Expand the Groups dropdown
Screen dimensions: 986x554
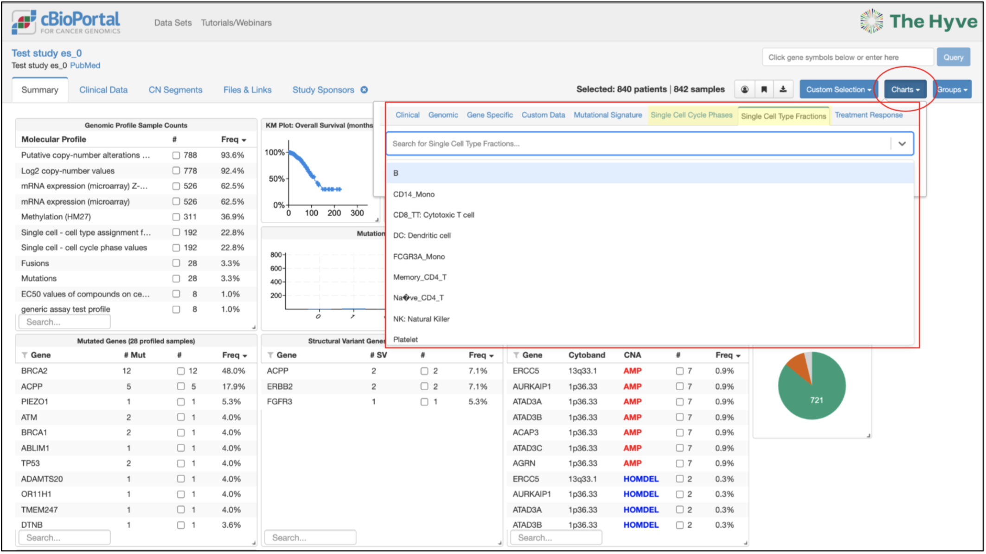click(952, 90)
